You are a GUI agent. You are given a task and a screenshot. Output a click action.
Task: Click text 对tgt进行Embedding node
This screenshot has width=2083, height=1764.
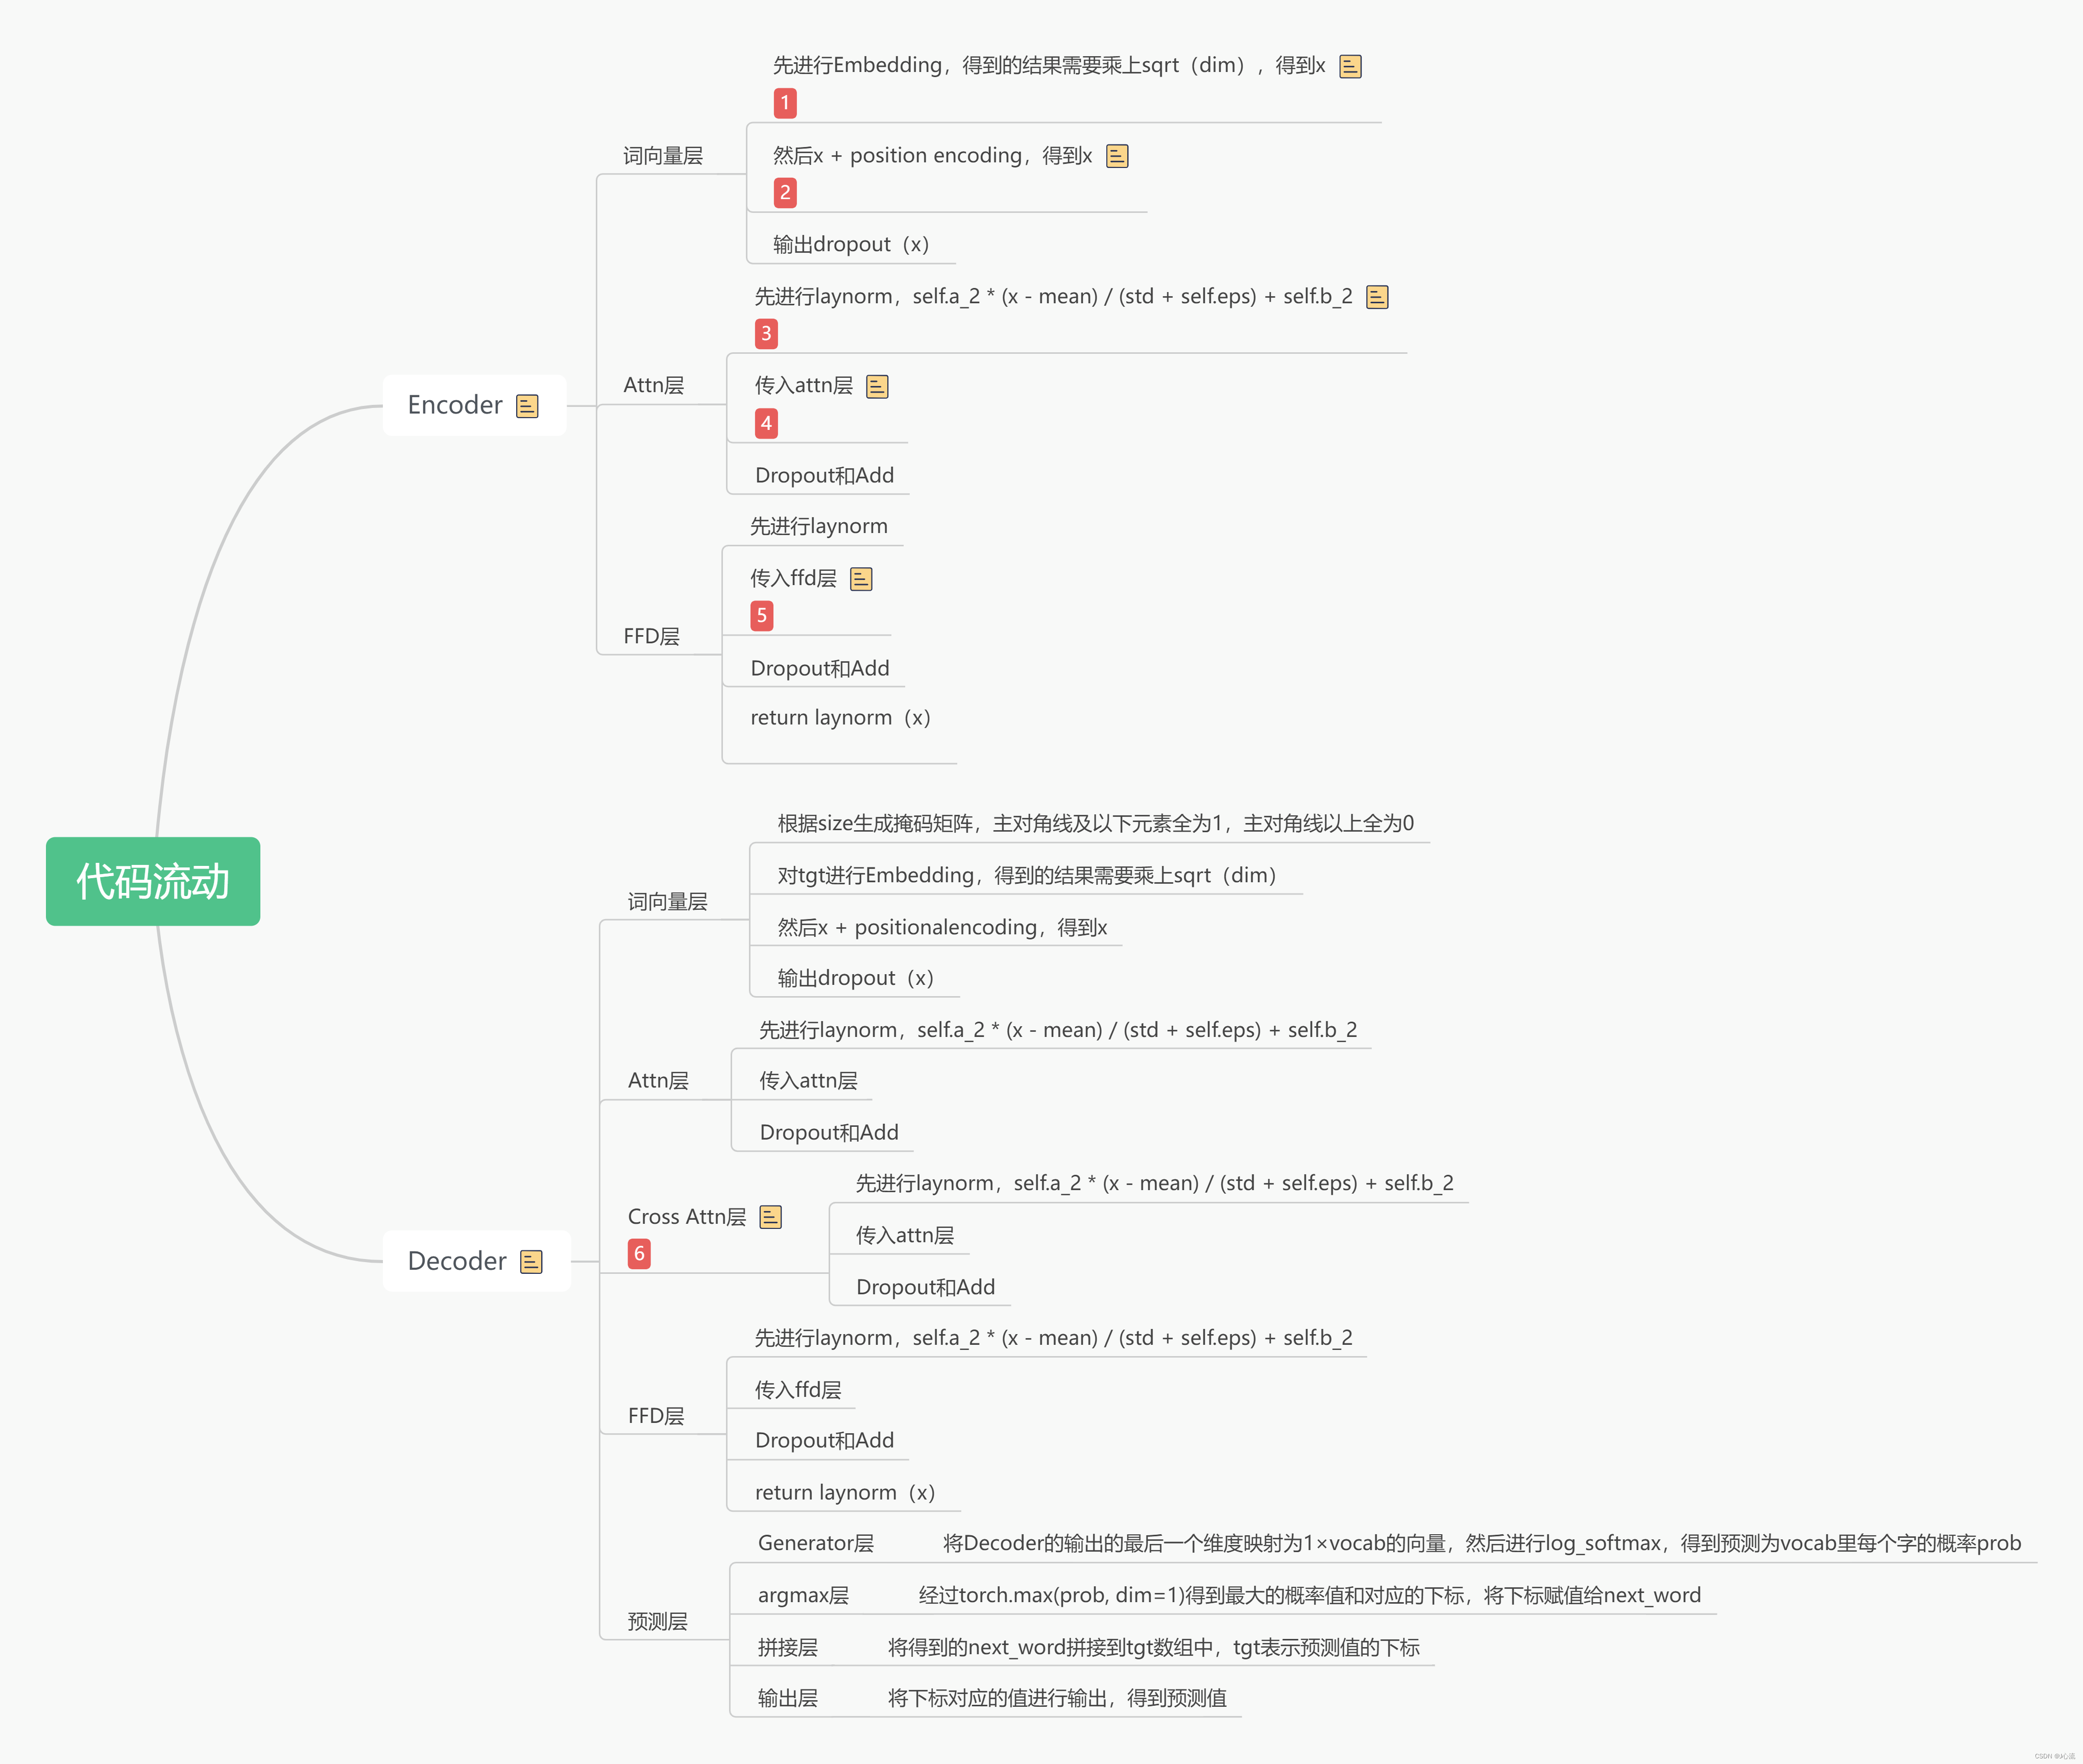click(x=1028, y=875)
